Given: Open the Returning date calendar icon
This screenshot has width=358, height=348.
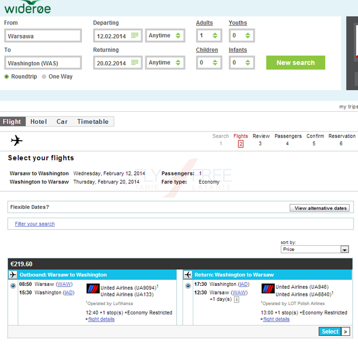Looking at the screenshot, I should (x=135, y=63).
